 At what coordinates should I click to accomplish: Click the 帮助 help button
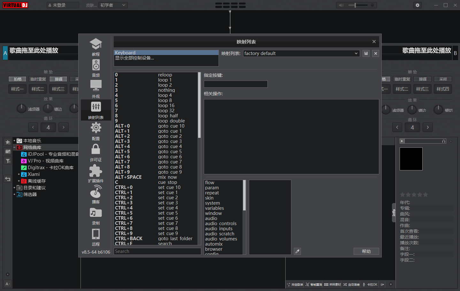(x=366, y=251)
